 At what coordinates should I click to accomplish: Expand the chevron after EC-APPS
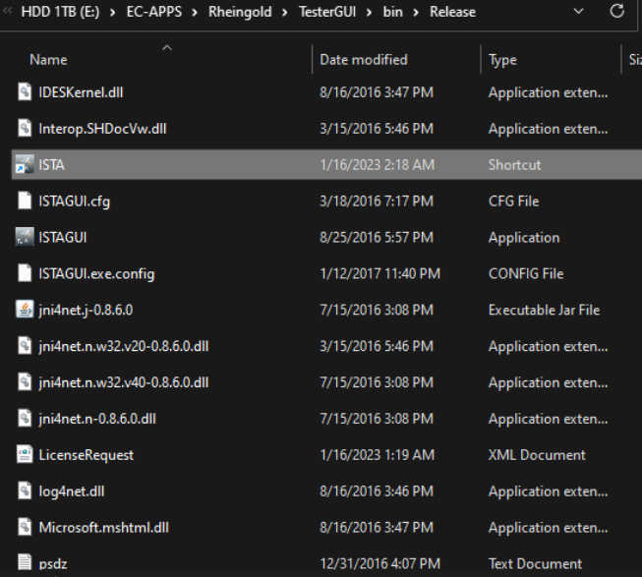click(x=195, y=12)
